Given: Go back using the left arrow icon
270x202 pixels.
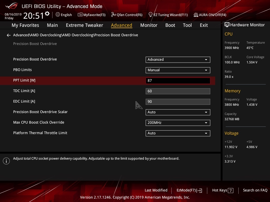Looking at the screenshot, I should point(9,35).
